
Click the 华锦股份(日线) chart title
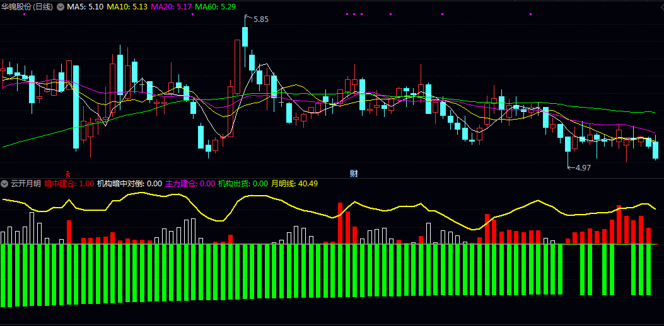(x=28, y=7)
